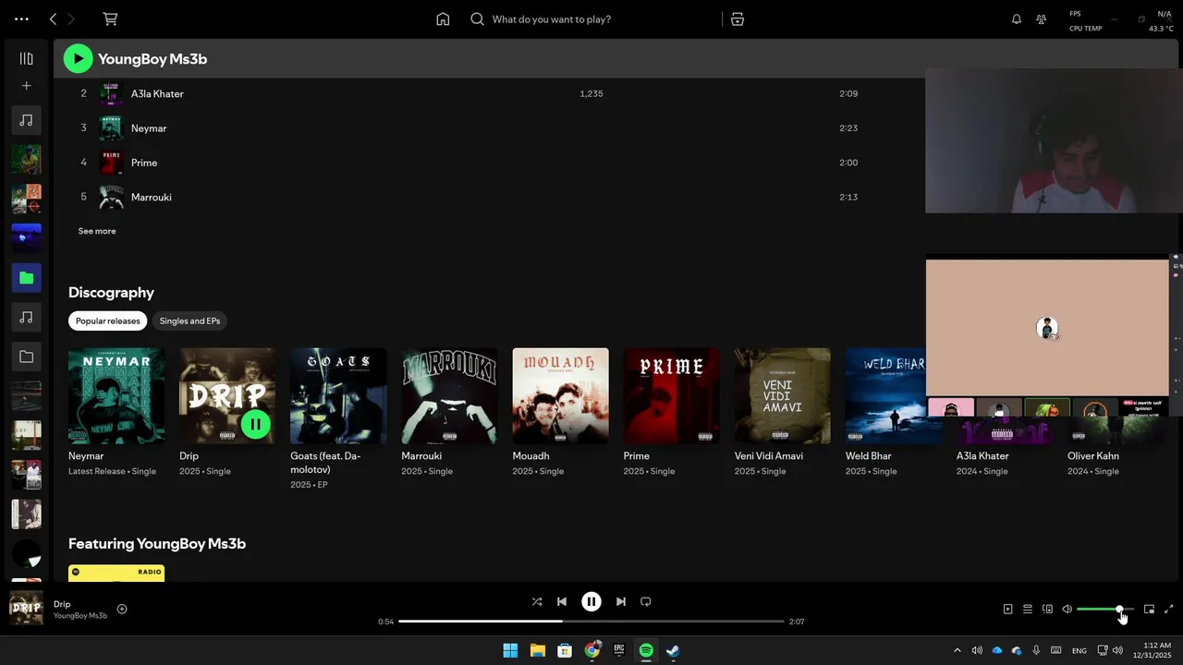Adjust Spotify volume slider
The width and height of the screenshot is (1183, 665).
point(1105,609)
